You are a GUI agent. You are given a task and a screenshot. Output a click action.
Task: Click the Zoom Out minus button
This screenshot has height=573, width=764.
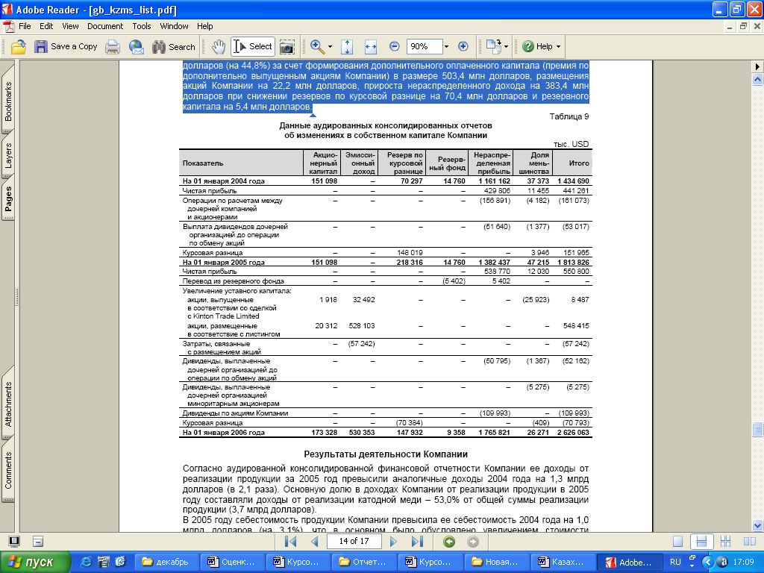click(395, 47)
